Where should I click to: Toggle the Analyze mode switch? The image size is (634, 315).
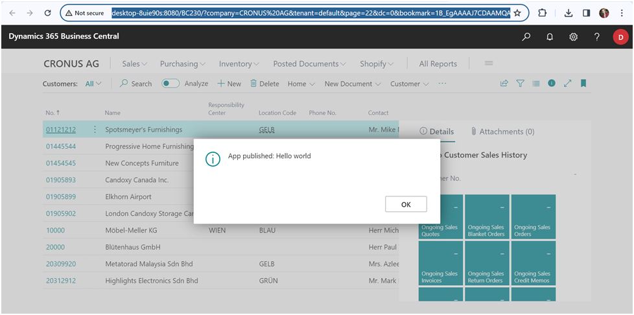point(170,84)
